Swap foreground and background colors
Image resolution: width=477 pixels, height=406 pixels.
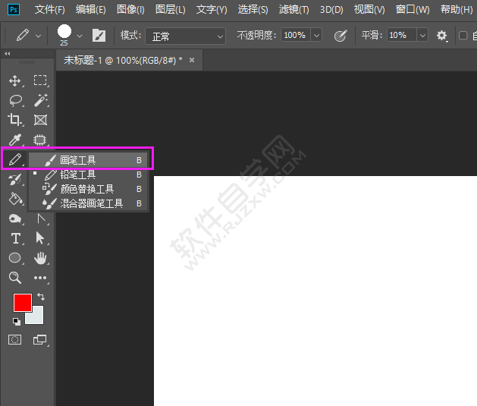(41, 297)
